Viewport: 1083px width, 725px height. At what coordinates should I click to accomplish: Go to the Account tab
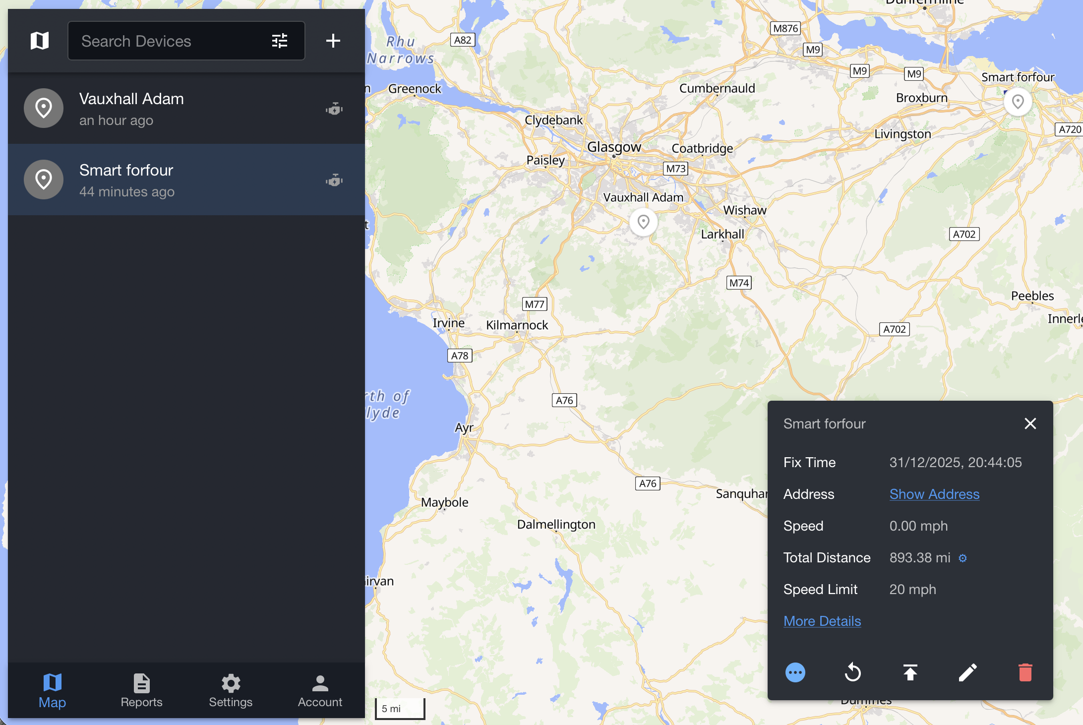(x=320, y=690)
